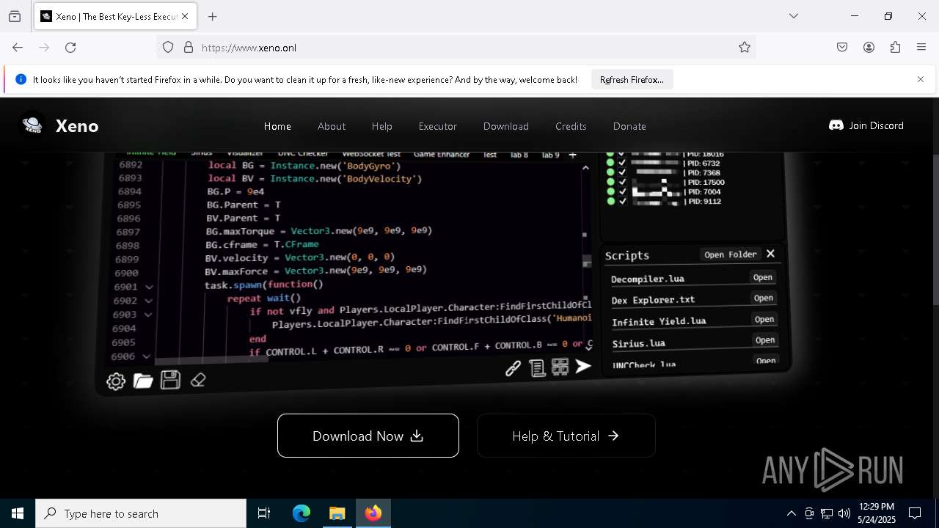
Task: Open a new browser tab
Action: pos(213,16)
